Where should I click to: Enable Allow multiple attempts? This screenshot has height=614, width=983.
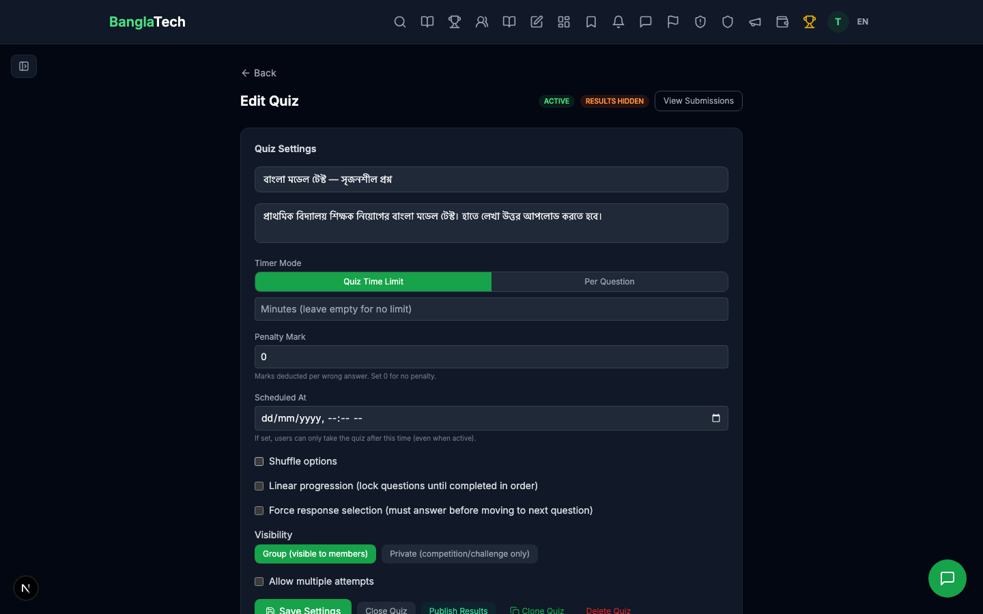tap(259, 582)
